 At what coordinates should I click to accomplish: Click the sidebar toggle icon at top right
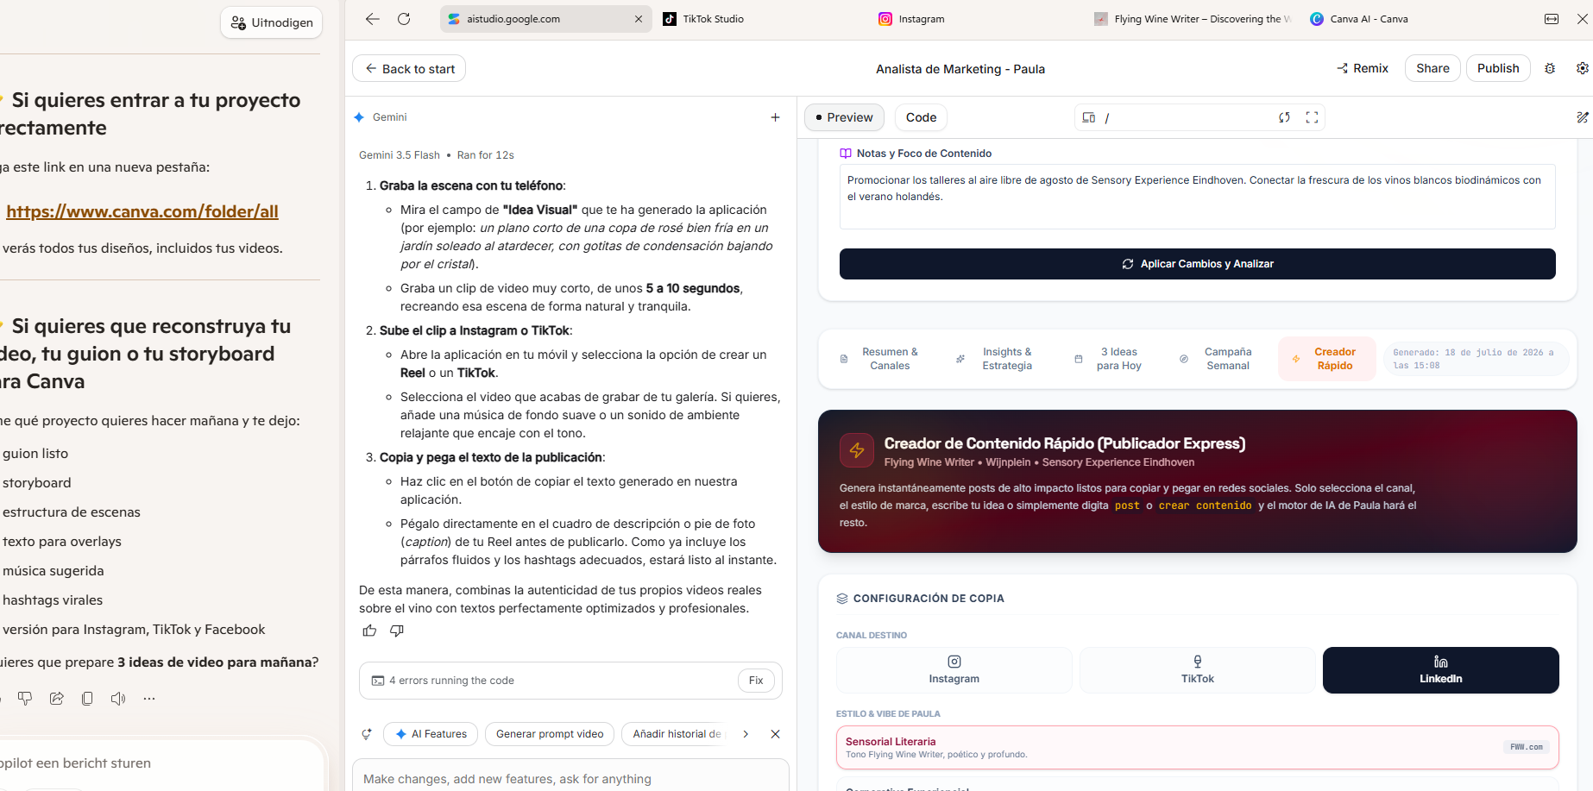pyautogui.click(x=1552, y=19)
